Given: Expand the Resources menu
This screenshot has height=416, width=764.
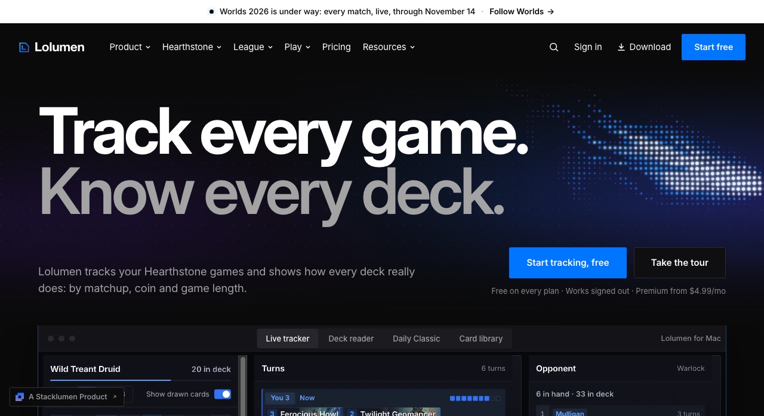Looking at the screenshot, I should pos(389,47).
